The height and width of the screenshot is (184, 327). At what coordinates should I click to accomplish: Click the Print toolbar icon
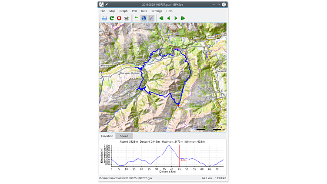coord(127,18)
